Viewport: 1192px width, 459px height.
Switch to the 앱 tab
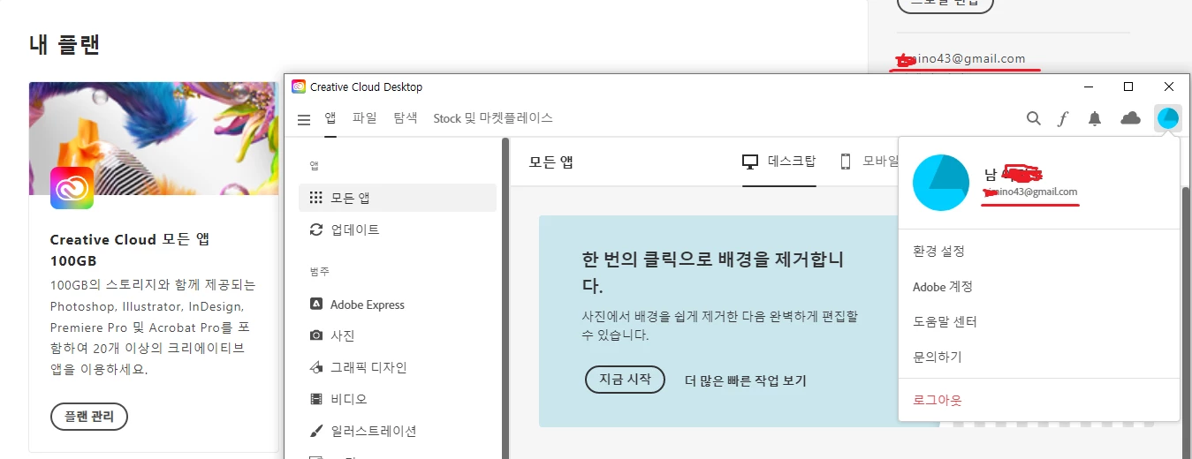tap(330, 117)
